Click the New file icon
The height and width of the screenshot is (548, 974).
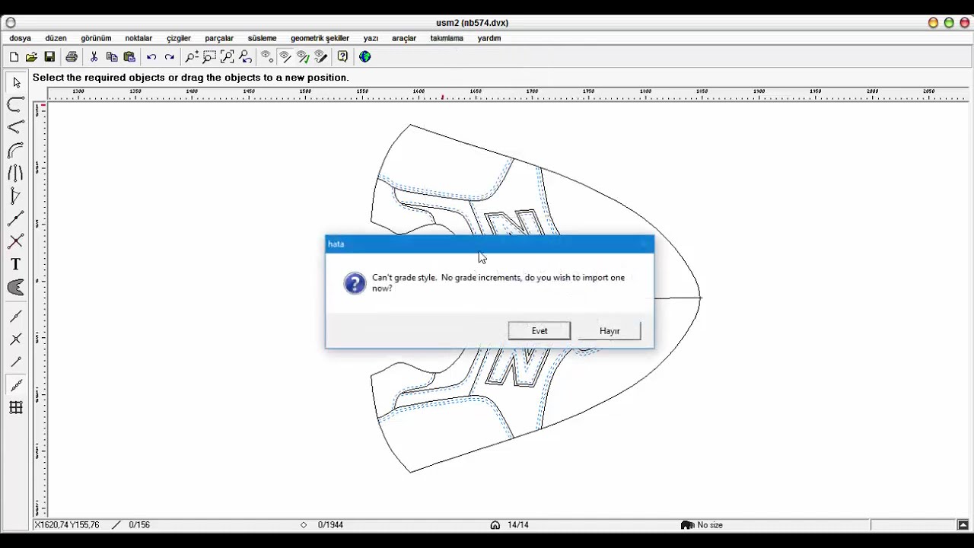14,56
